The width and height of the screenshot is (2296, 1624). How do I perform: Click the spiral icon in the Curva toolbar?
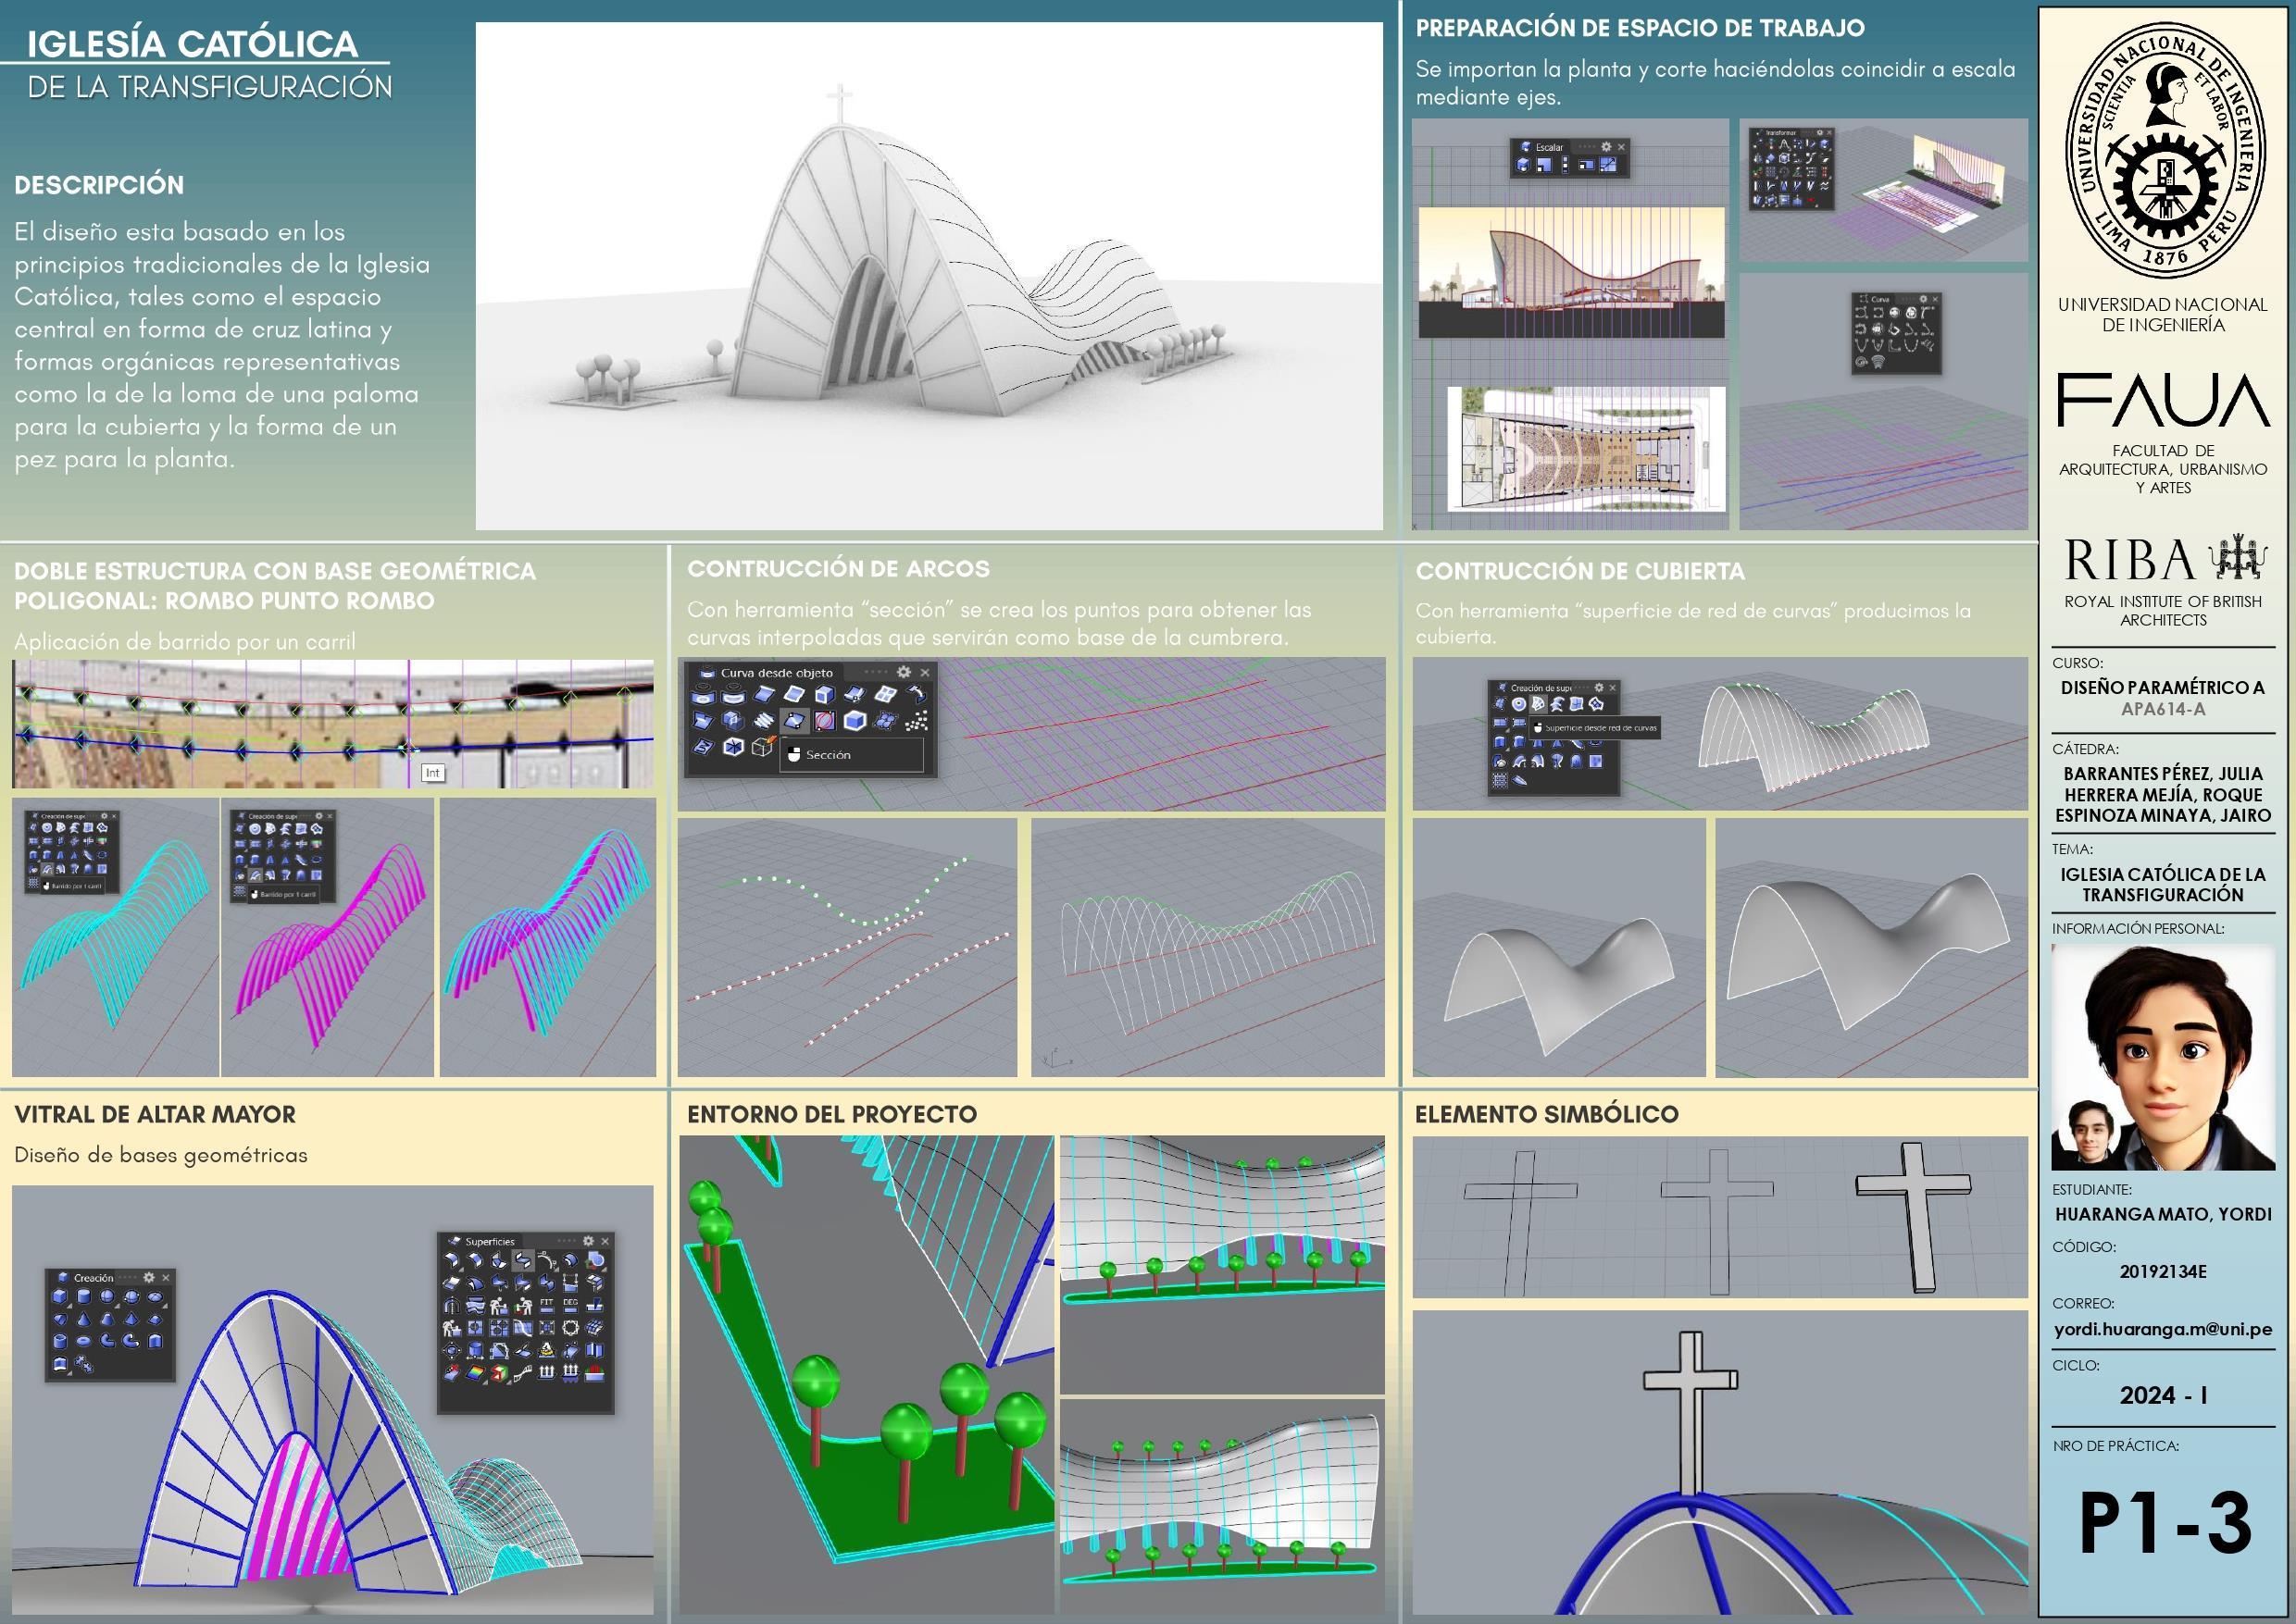click(x=1861, y=362)
